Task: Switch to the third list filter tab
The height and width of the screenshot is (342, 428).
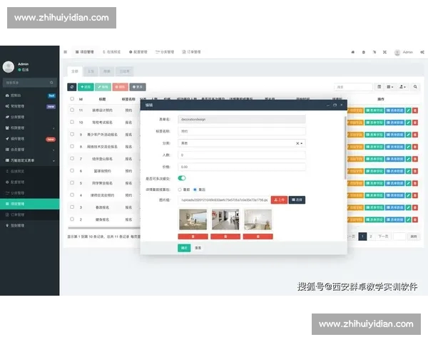Action: pyautogui.click(x=107, y=71)
